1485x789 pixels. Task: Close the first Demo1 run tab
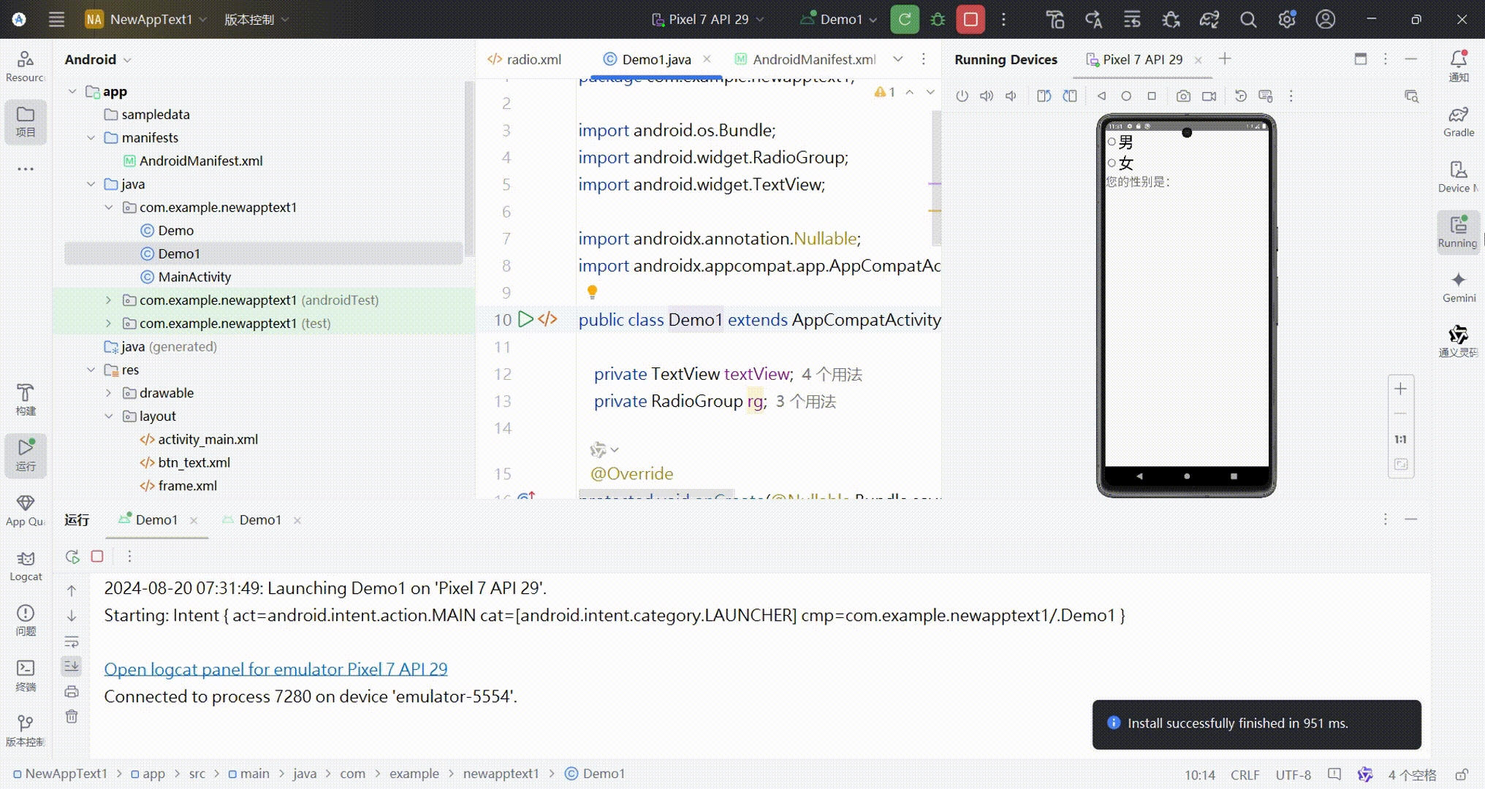[194, 521]
